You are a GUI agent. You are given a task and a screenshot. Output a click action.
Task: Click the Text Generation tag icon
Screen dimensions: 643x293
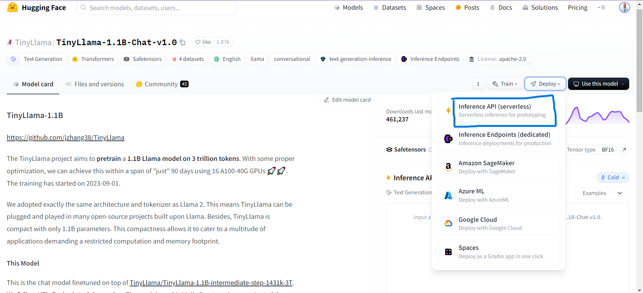point(14,59)
